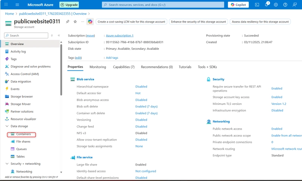The height and width of the screenshot is (181, 302).
Task: Collapse the Data storage section
Action: 7,126
